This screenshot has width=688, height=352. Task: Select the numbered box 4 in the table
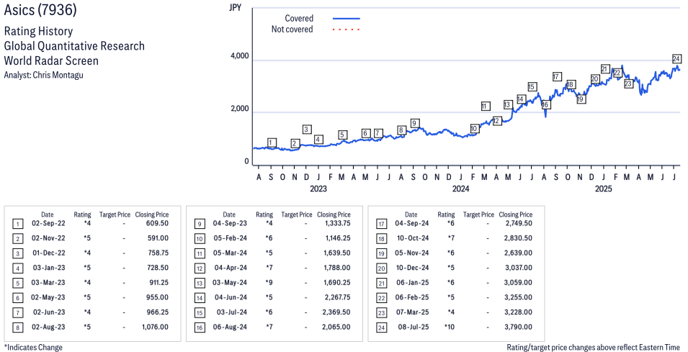(x=17, y=268)
